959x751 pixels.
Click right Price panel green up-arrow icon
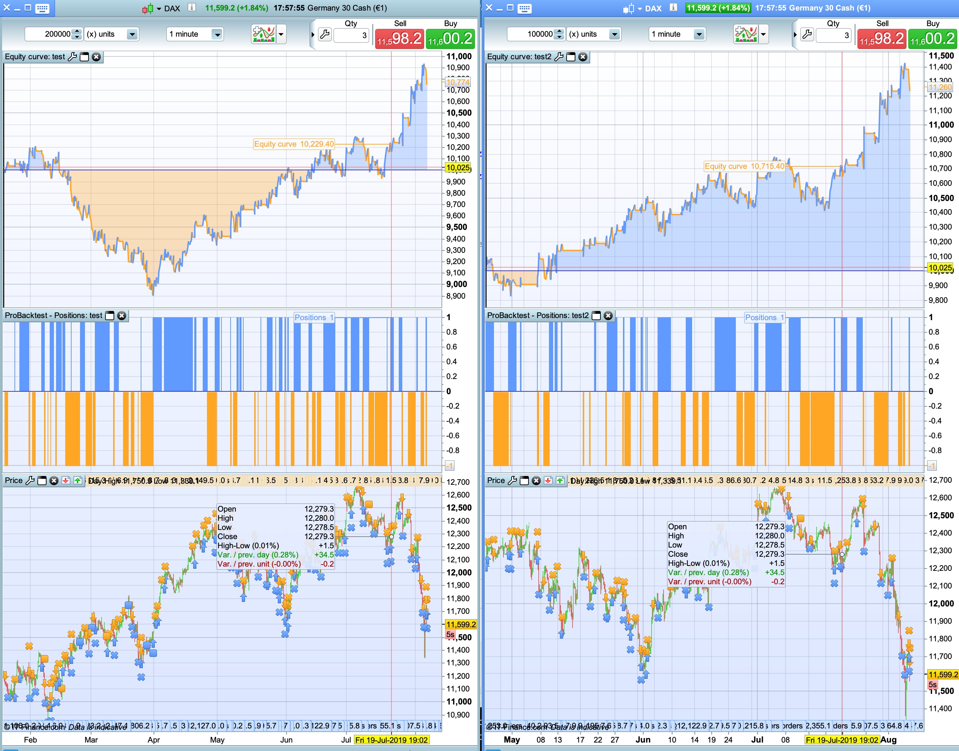point(560,481)
